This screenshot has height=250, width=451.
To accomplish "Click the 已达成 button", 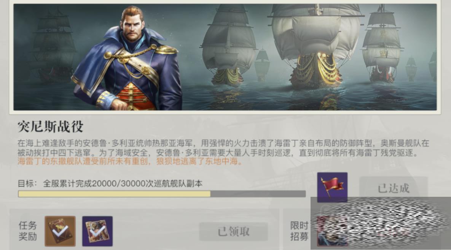I will click(x=393, y=188).
